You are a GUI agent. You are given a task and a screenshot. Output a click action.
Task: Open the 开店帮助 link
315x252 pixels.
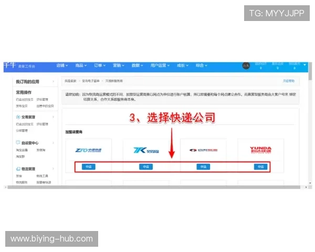click(x=288, y=81)
